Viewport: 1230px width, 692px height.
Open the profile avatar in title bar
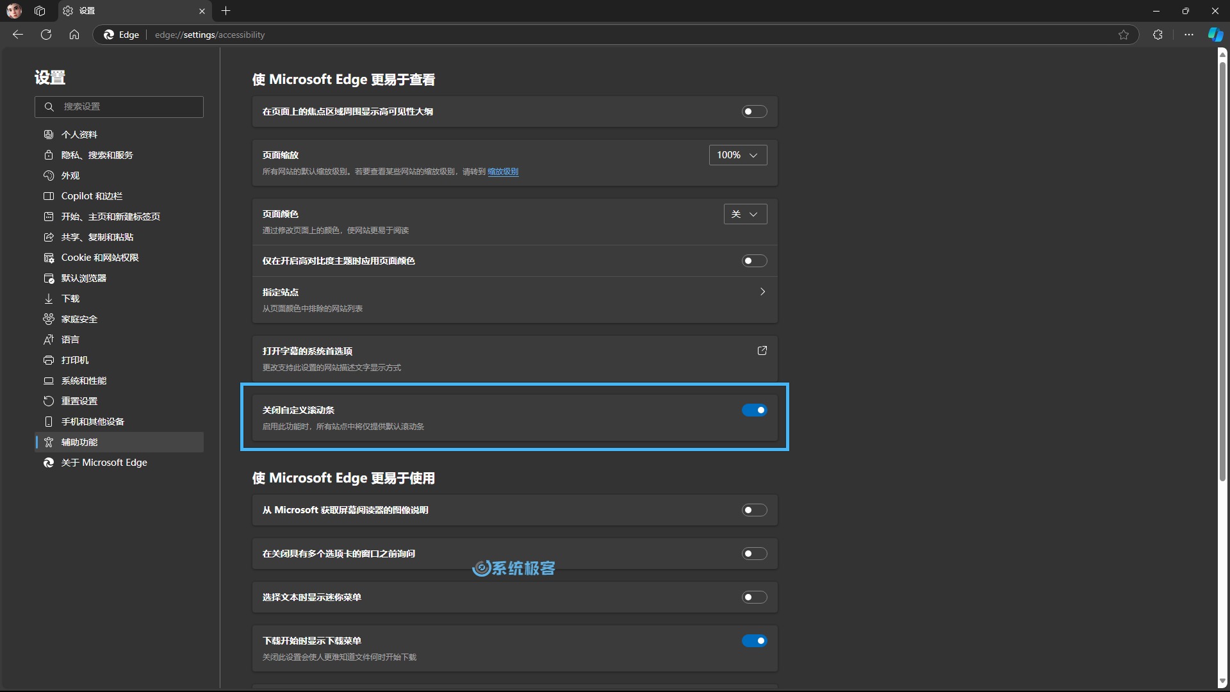(14, 11)
